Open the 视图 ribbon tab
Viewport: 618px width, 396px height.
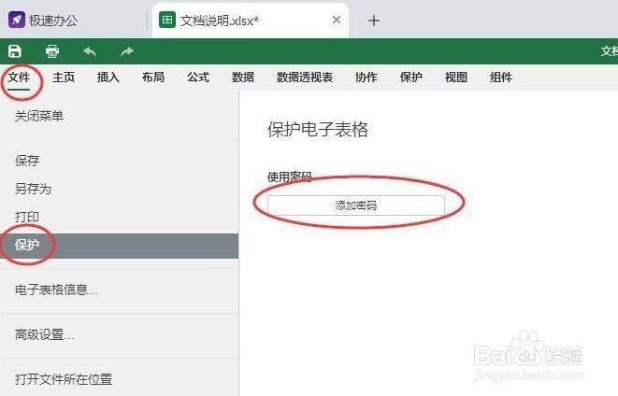(456, 78)
